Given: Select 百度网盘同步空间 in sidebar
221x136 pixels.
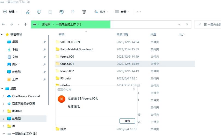Looking at the screenshot, I should point(23,104).
